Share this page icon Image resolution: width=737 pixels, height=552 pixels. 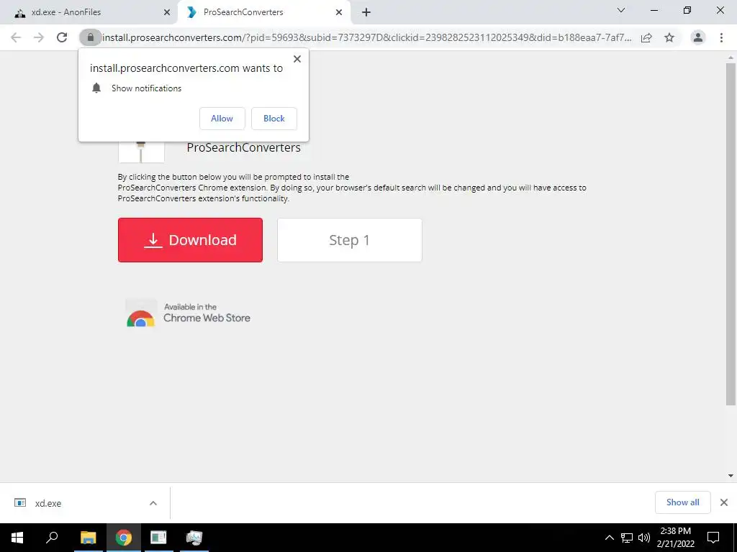pos(646,37)
